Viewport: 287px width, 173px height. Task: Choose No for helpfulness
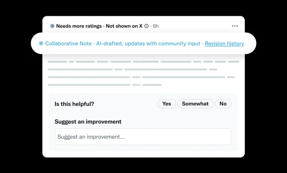(223, 104)
